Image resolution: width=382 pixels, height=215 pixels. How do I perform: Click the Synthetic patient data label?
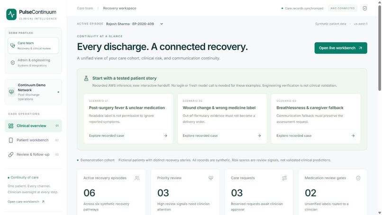(x=331, y=24)
